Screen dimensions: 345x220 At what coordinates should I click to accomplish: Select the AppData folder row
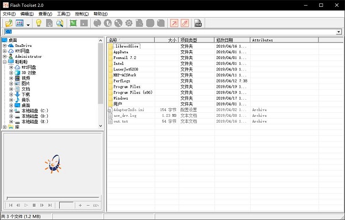(x=121, y=52)
